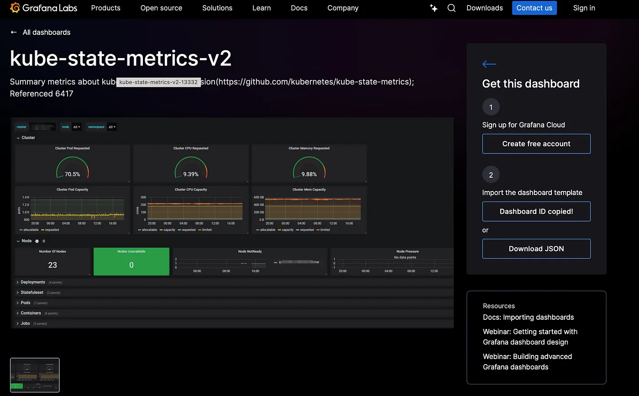This screenshot has height=396, width=639.
Task: Click the Dashboard ID copied! button
Action: tap(536, 211)
